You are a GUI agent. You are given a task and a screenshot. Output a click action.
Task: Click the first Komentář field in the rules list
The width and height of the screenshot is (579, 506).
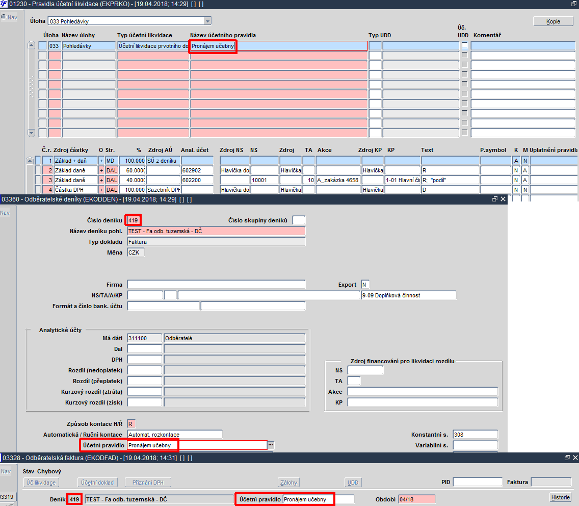pos(523,46)
